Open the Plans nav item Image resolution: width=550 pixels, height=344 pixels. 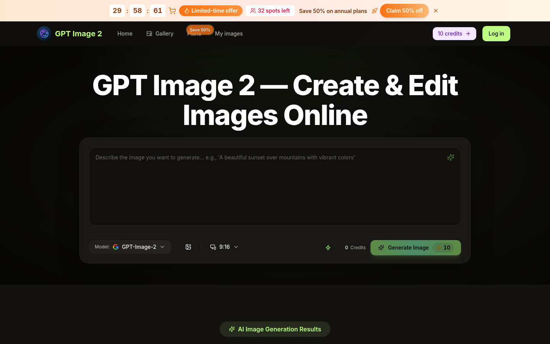[x=194, y=34]
